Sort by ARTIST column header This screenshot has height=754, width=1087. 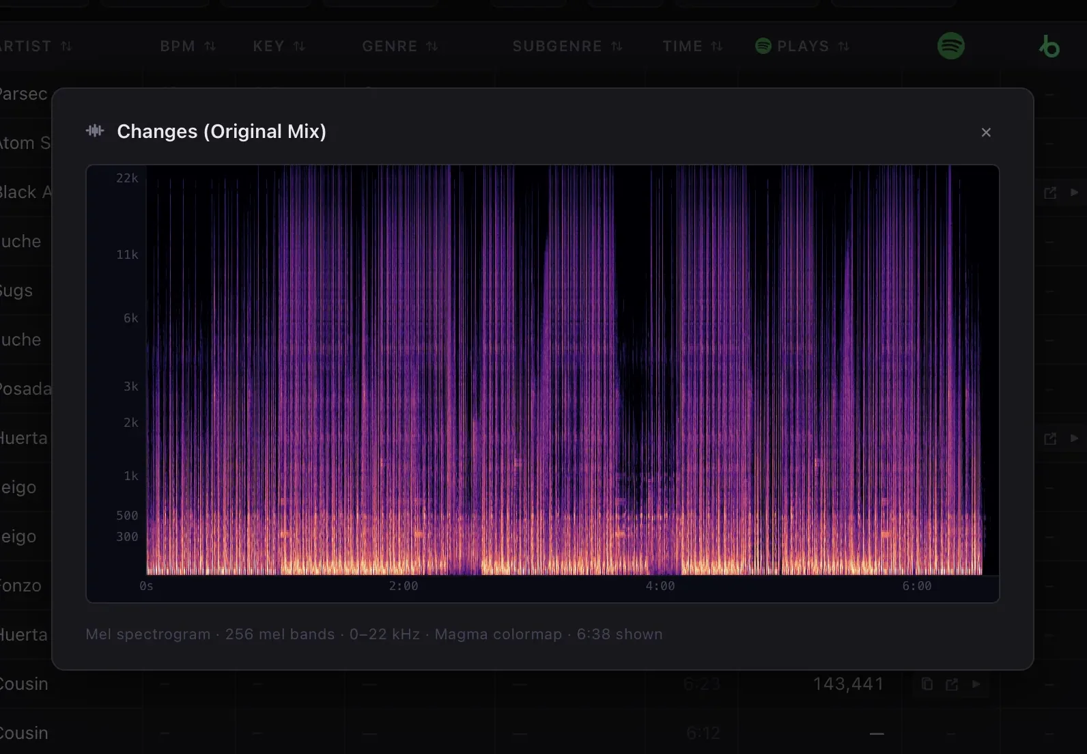coord(36,46)
